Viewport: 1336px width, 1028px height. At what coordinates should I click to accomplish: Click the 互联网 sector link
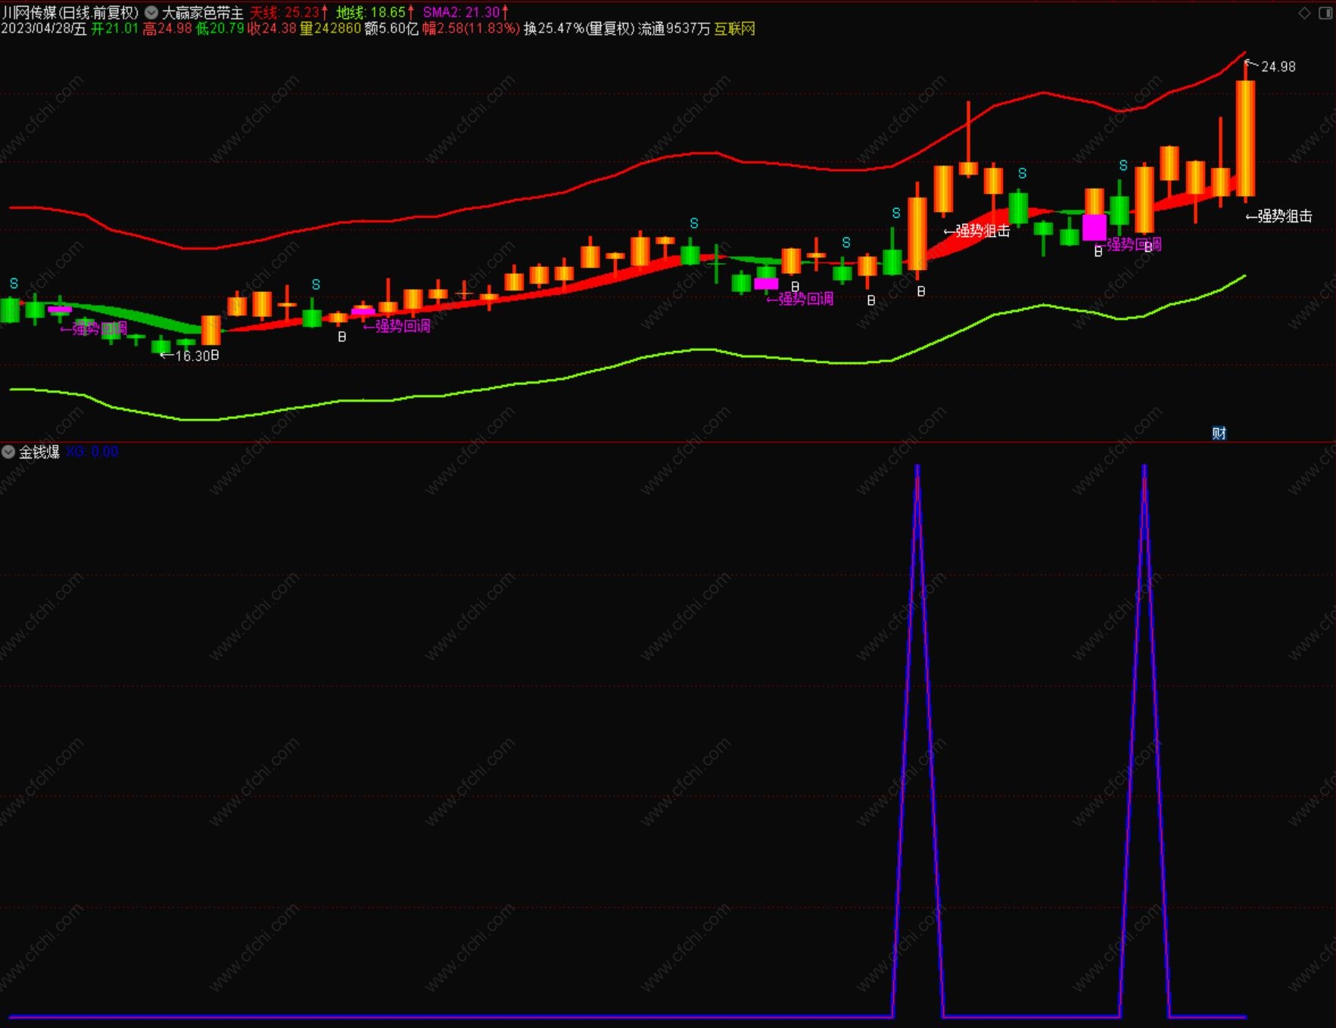pos(734,29)
